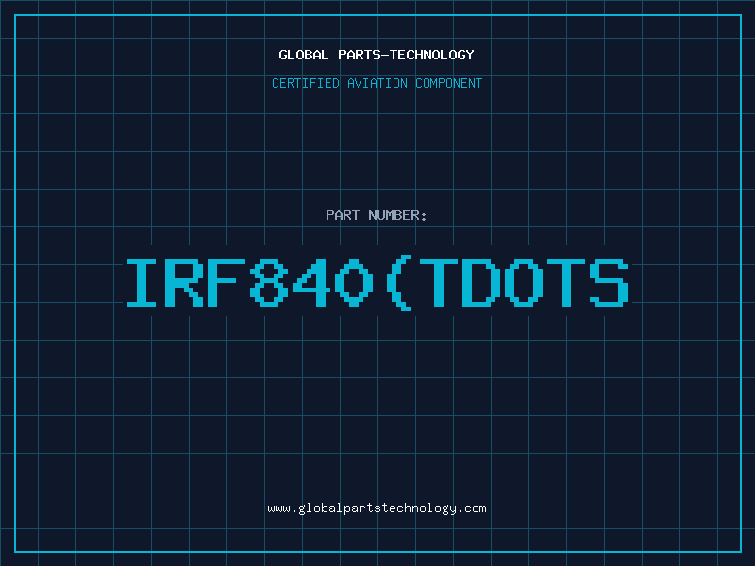
Task: Click the letter R in the part number
Action: pyautogui.click(x=188, y=283)
